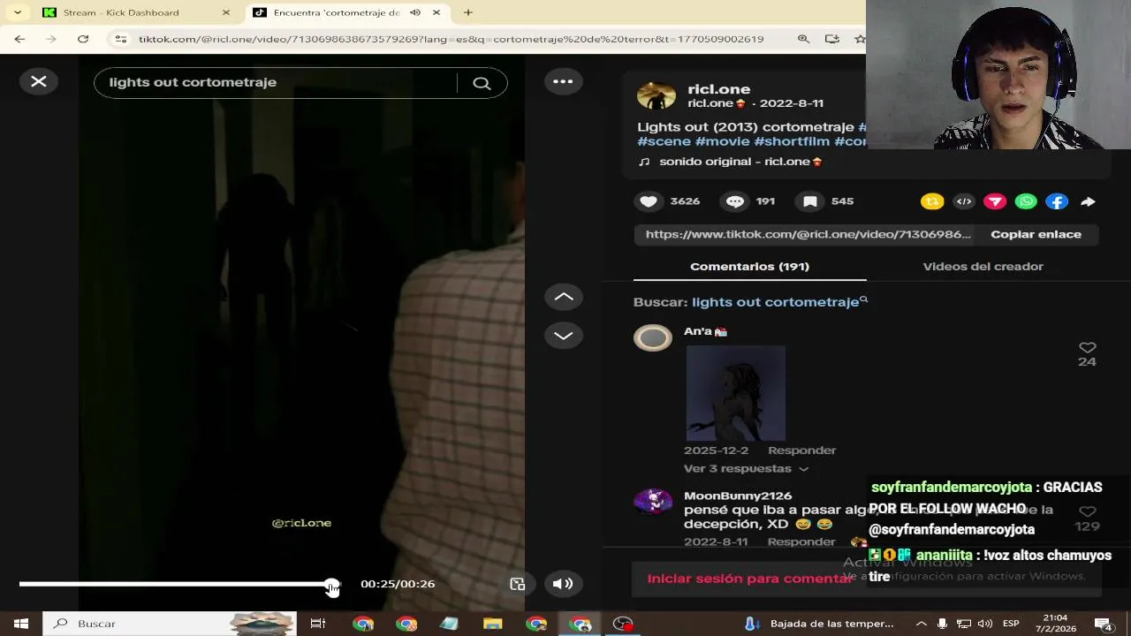Open the three-dot more options menu
Screen dimensions: 1131x636
click(x=563, y=81)
